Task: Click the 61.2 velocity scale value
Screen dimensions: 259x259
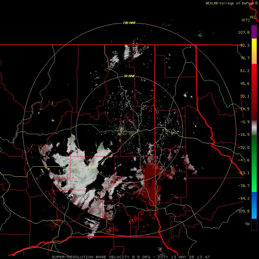Action: (245, 71)
